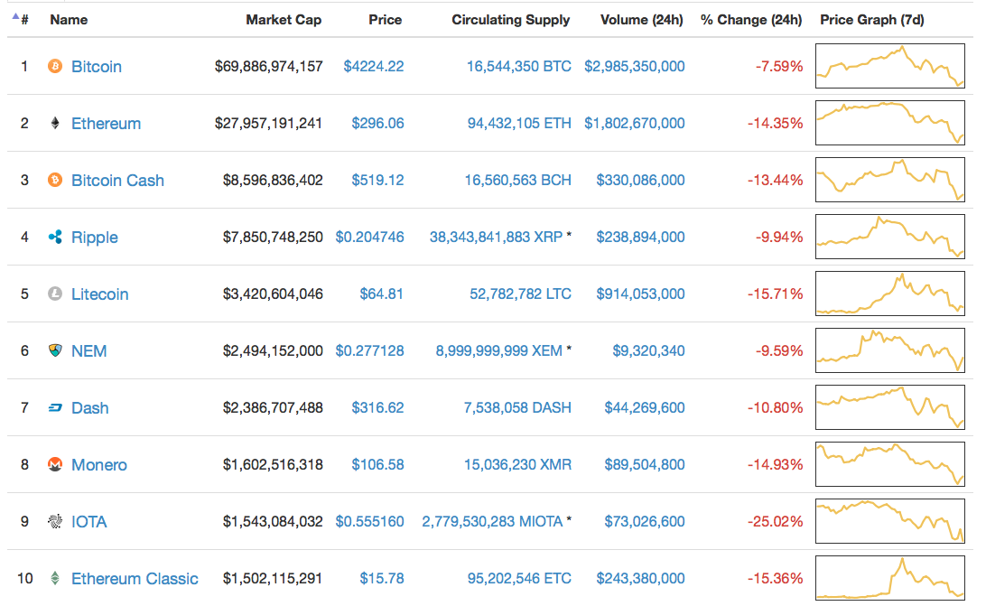
Task: Click the Bitcoin Cash logo icon
Action: click(x=55, y=181)
